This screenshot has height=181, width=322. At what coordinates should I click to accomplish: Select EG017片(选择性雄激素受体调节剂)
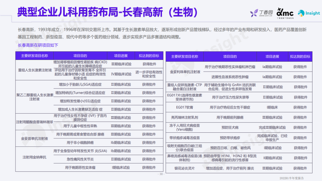coord(185,97)
